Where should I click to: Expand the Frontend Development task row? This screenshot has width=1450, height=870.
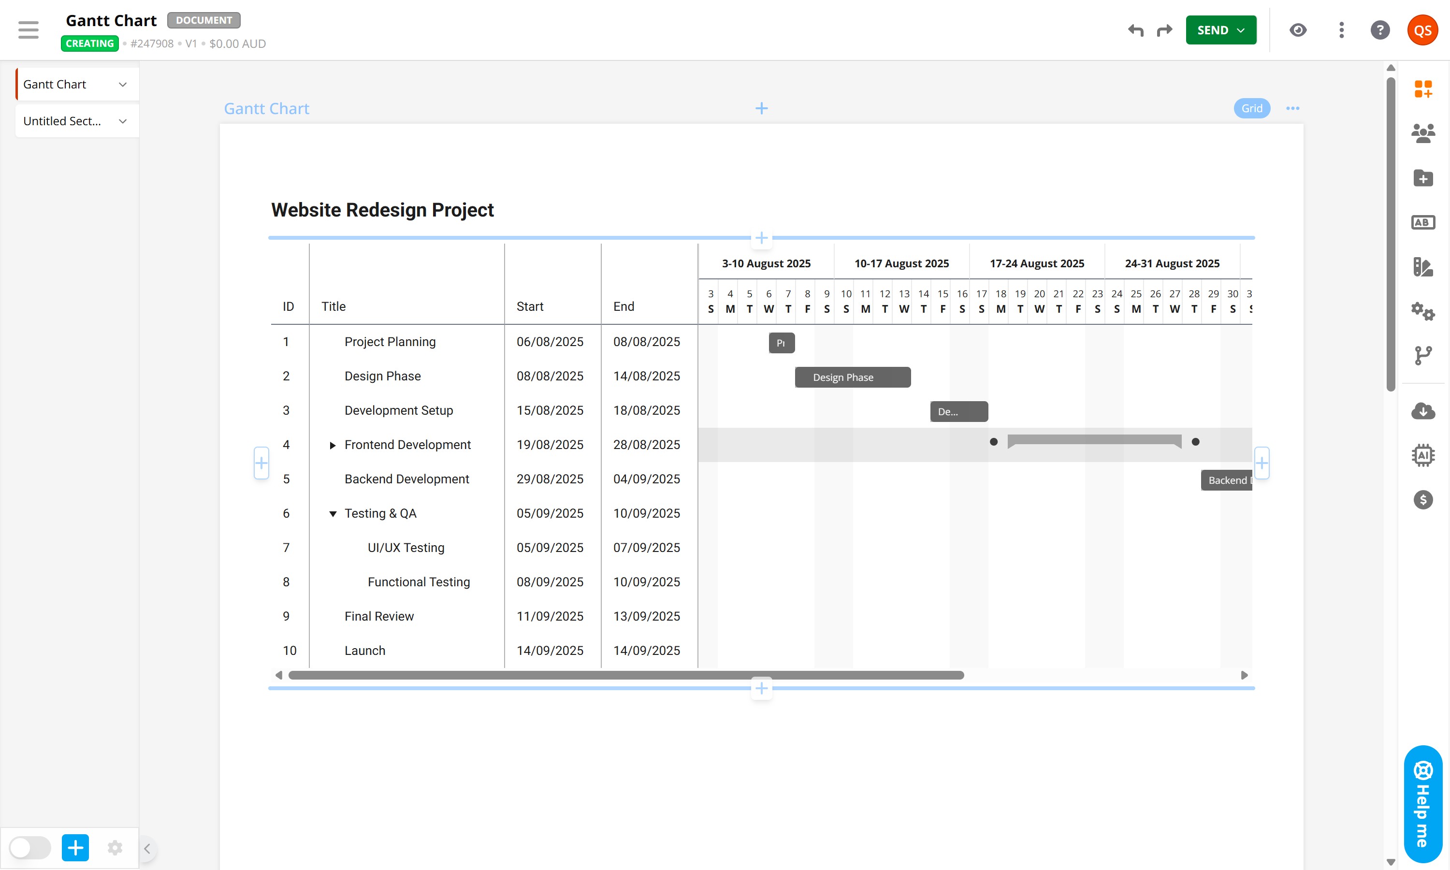point(333,446)
